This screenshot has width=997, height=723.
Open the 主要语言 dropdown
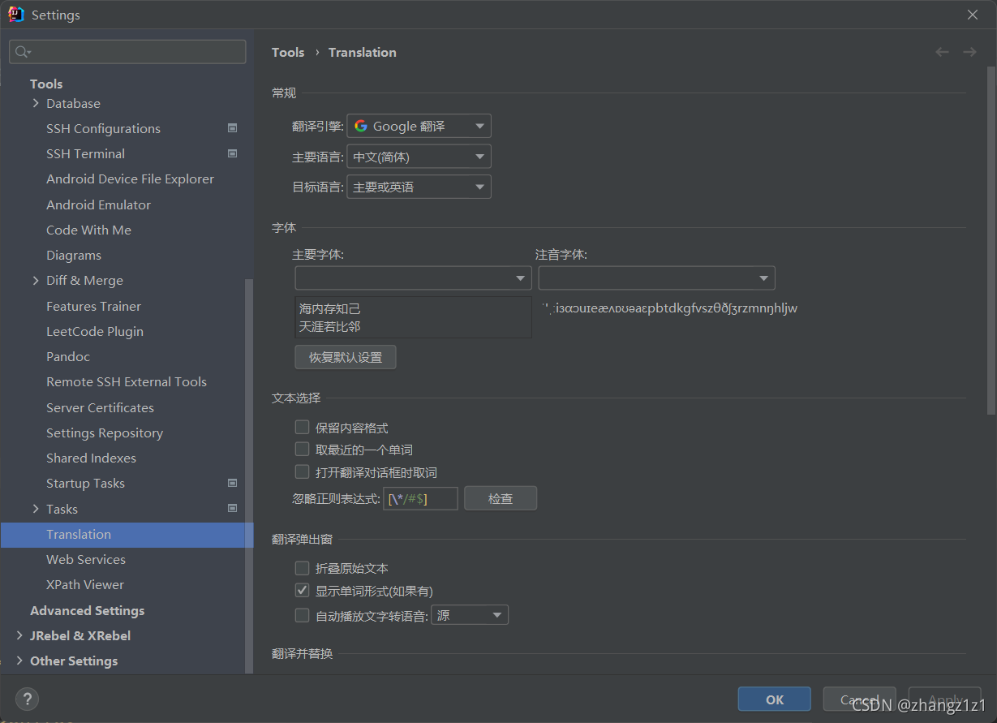(419, 157)
